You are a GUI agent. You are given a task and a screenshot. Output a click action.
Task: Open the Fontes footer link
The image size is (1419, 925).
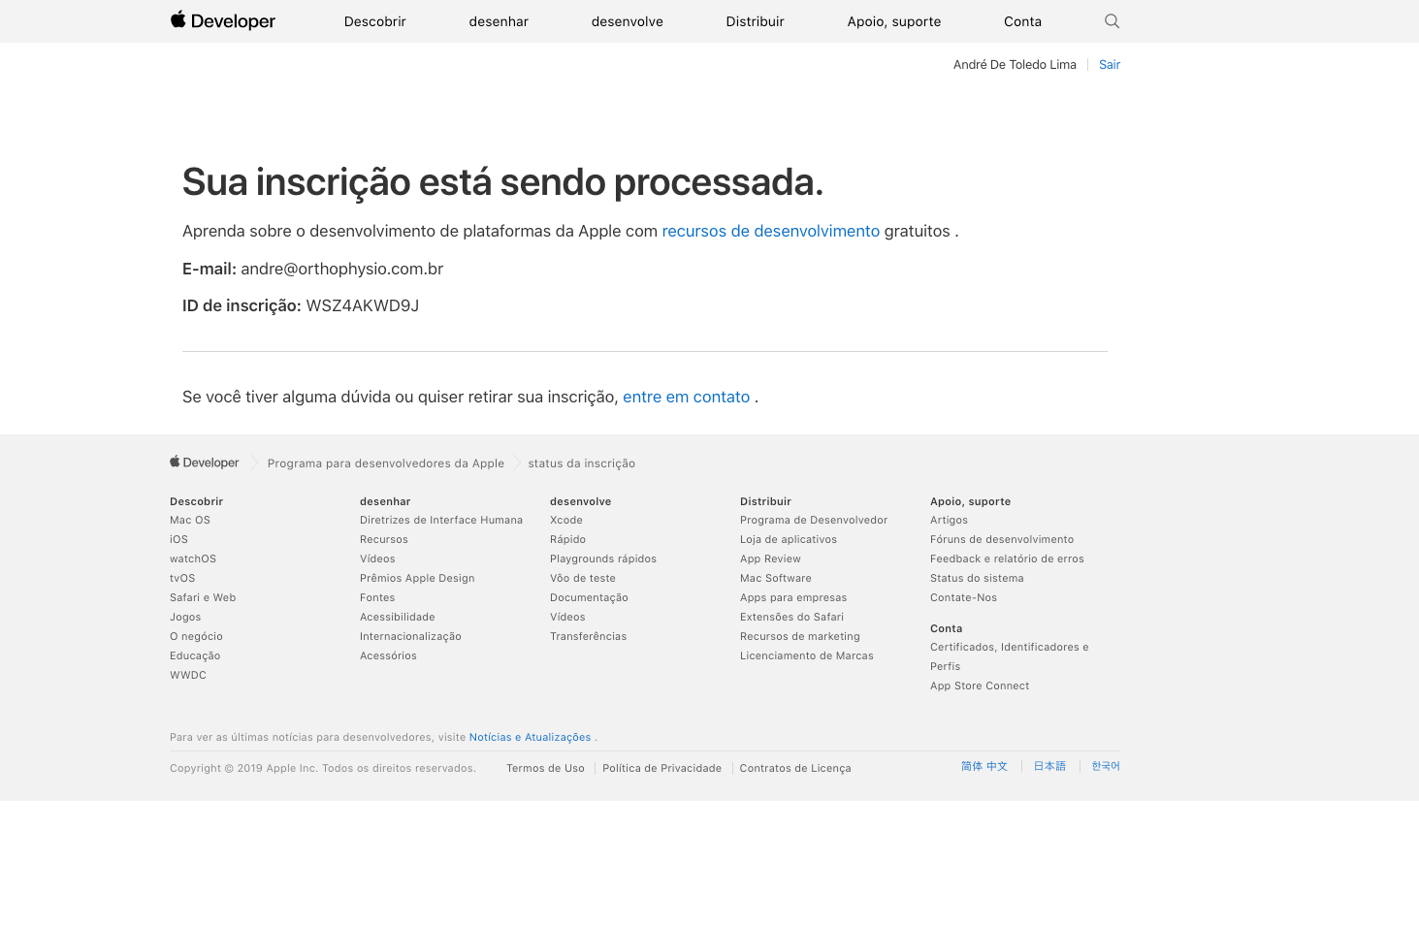[377, 597]
